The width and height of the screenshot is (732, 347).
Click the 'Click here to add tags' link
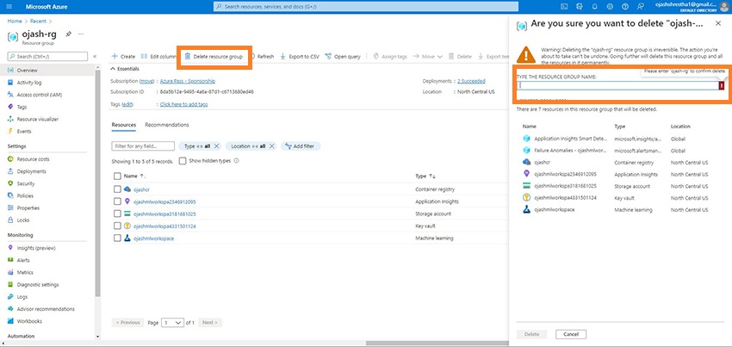(184, 104)
